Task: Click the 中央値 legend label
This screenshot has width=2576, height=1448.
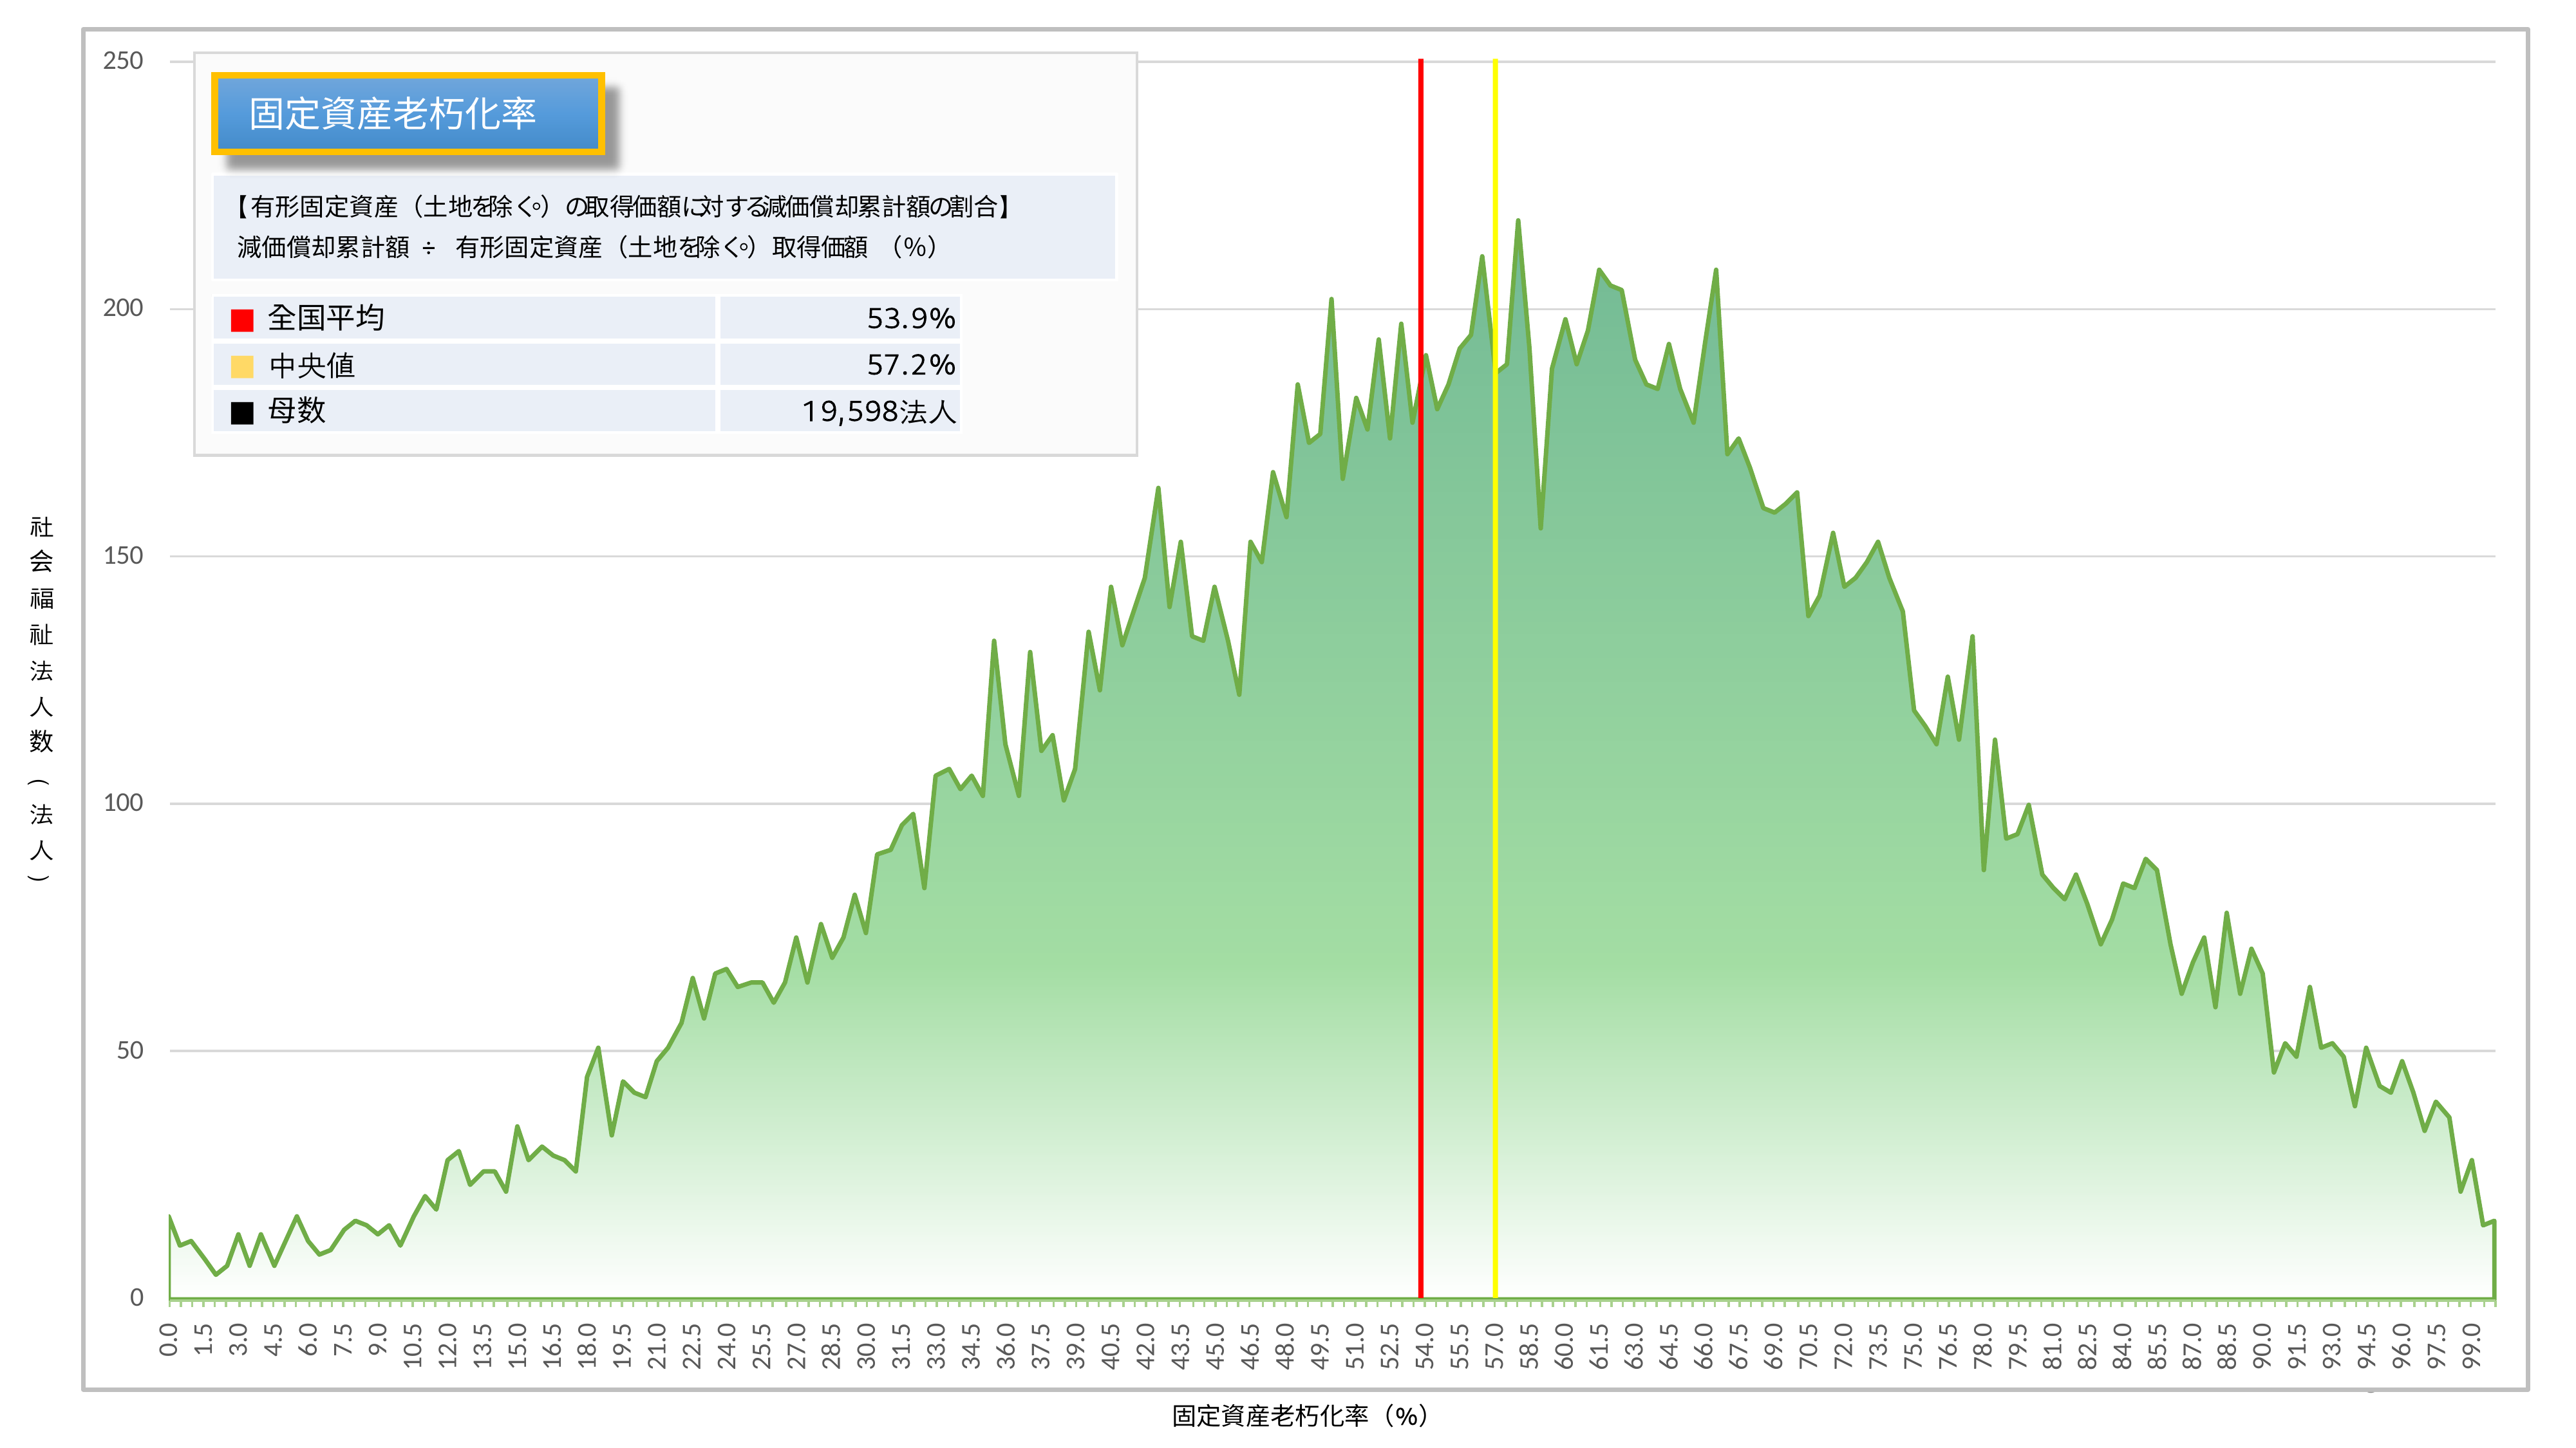Action: 312,366
